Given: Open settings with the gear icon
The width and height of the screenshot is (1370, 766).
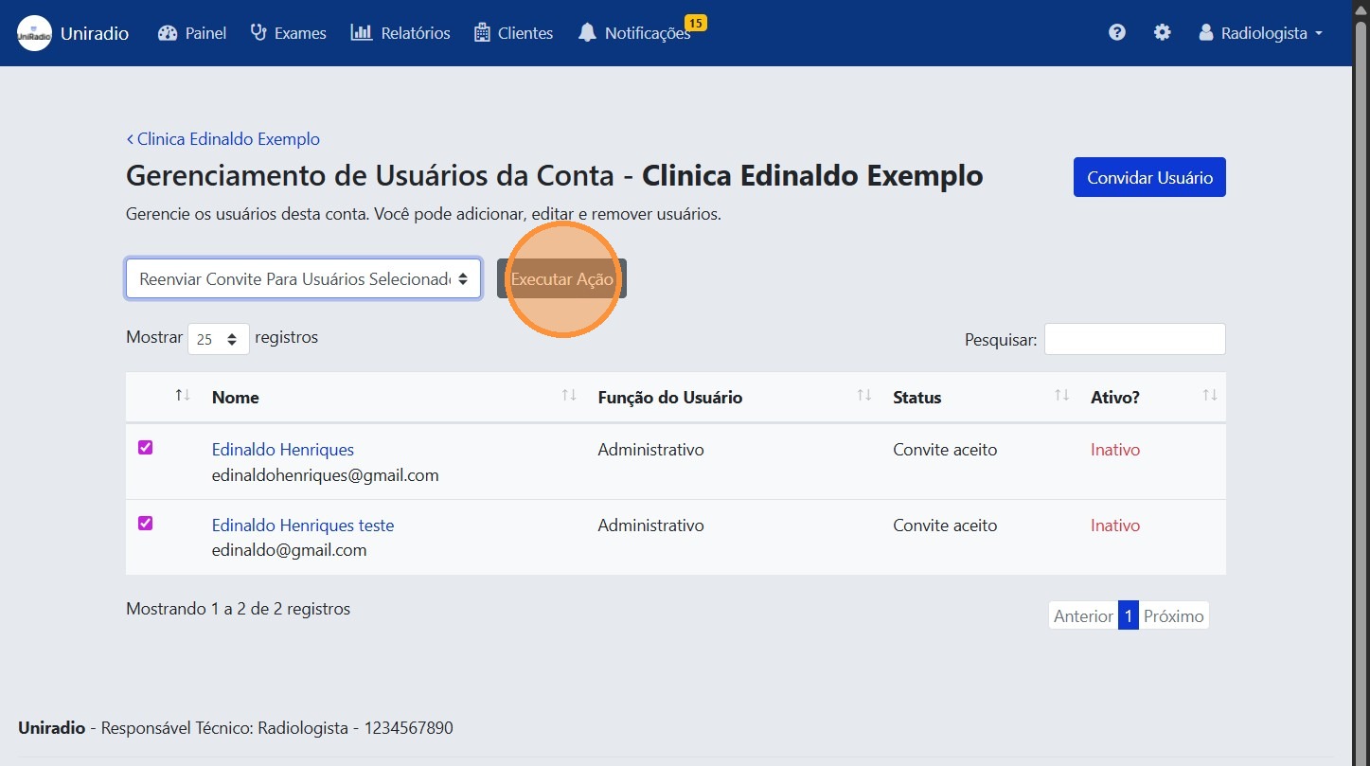Looking at the screenshot, I should pyautogui.click(x=1162, y=32).
